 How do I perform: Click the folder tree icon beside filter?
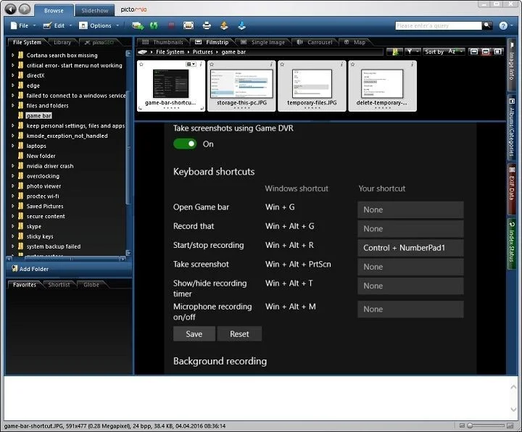(395, 51)
